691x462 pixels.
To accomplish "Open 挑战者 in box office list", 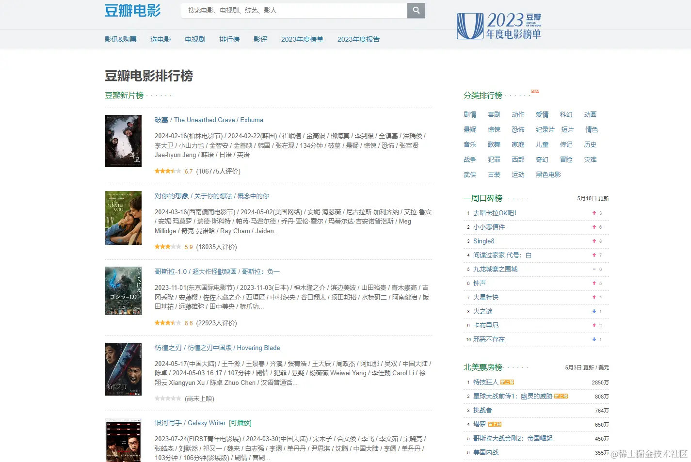I will (x=482, y=410).
